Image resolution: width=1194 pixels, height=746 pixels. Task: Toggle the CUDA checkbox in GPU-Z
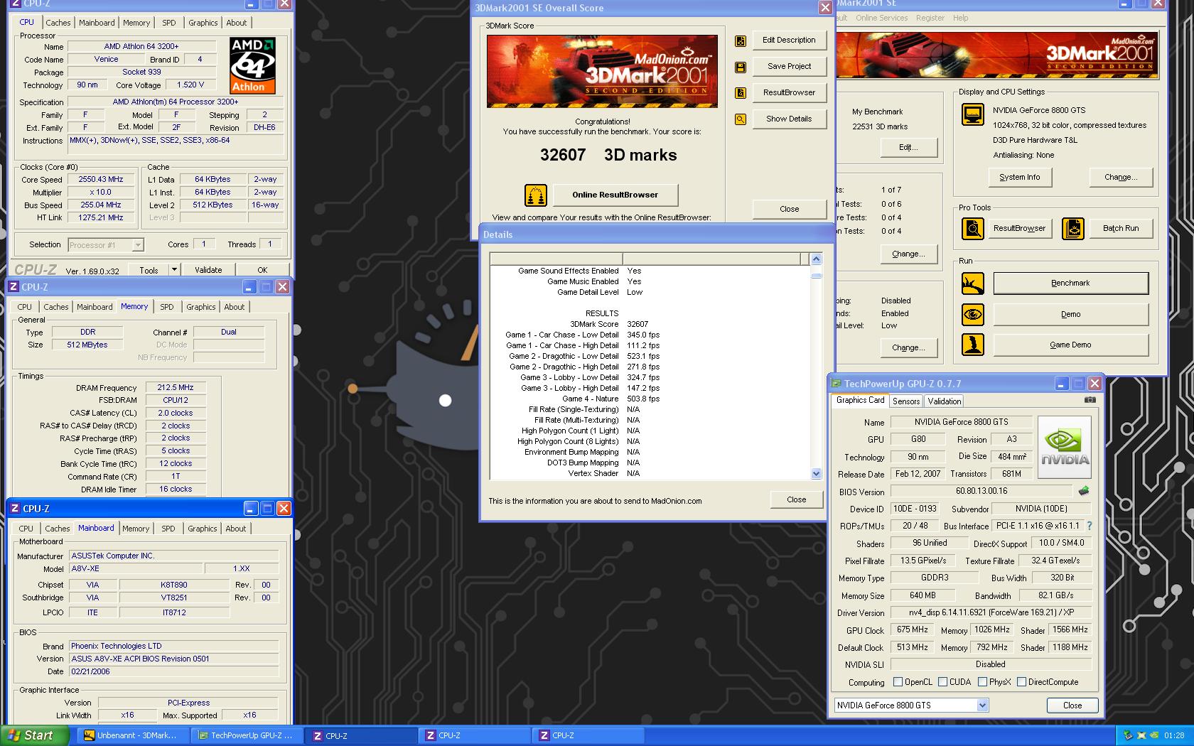click(942, 682)
